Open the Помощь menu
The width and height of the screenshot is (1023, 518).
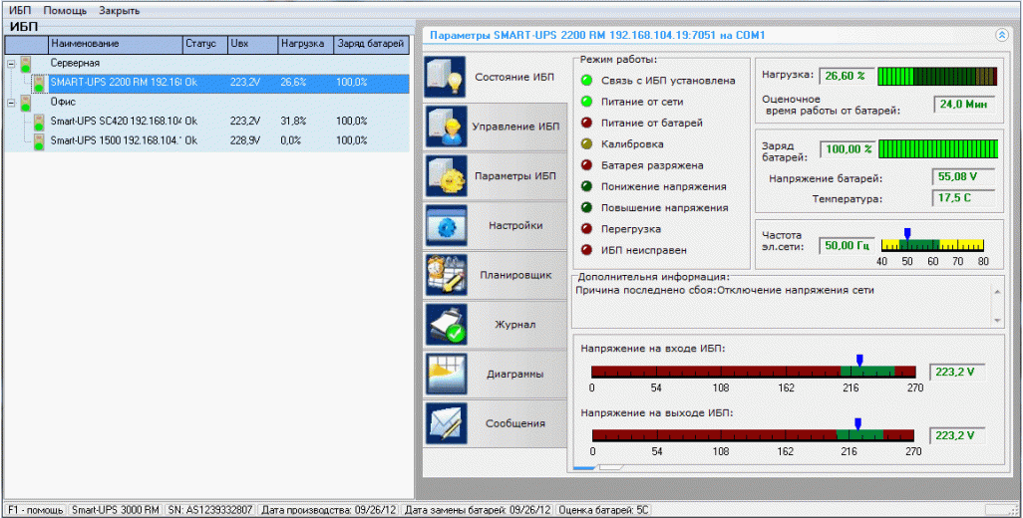tap(65, 11)
